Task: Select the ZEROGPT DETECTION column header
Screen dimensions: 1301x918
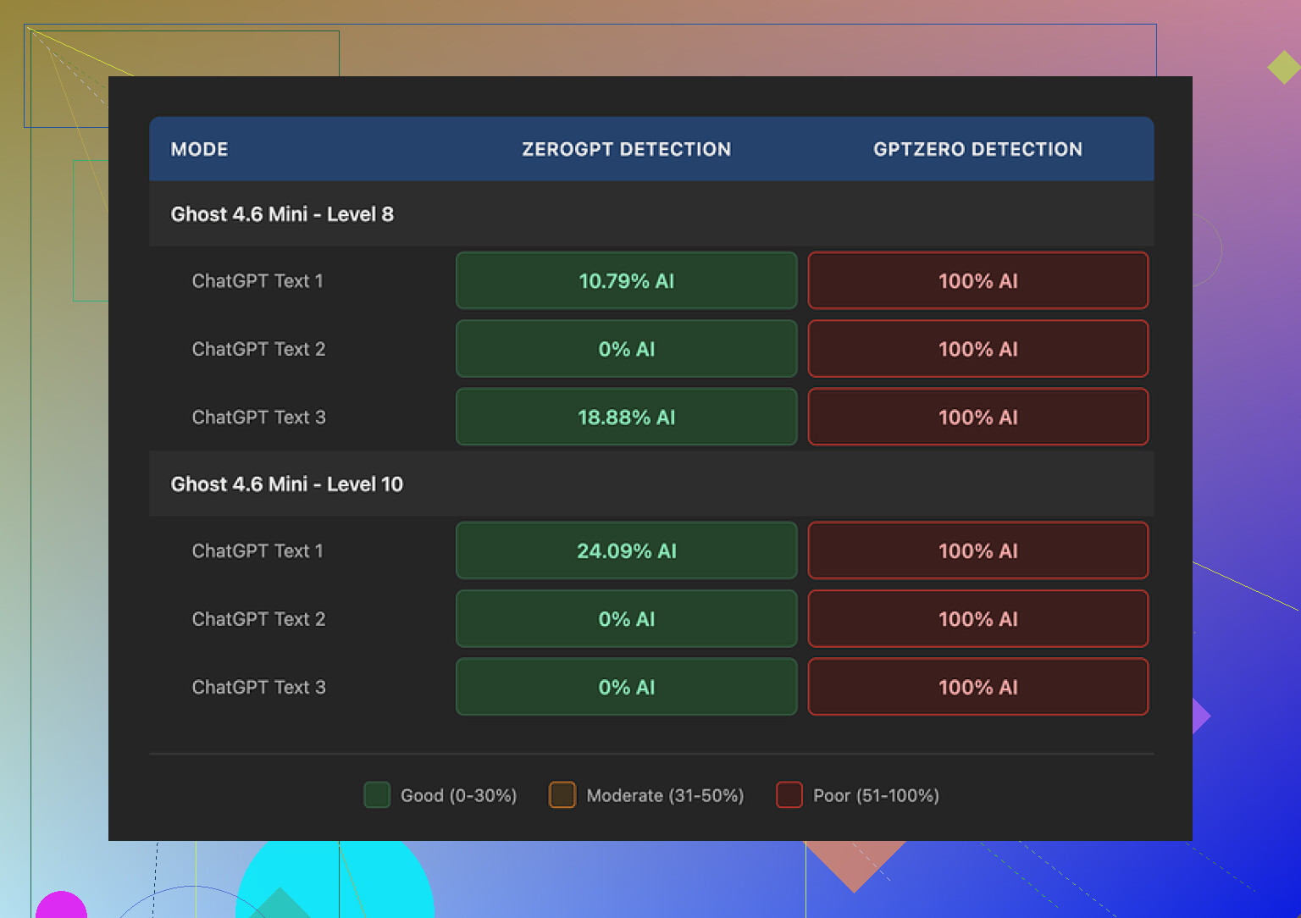Action: point(626,149)
